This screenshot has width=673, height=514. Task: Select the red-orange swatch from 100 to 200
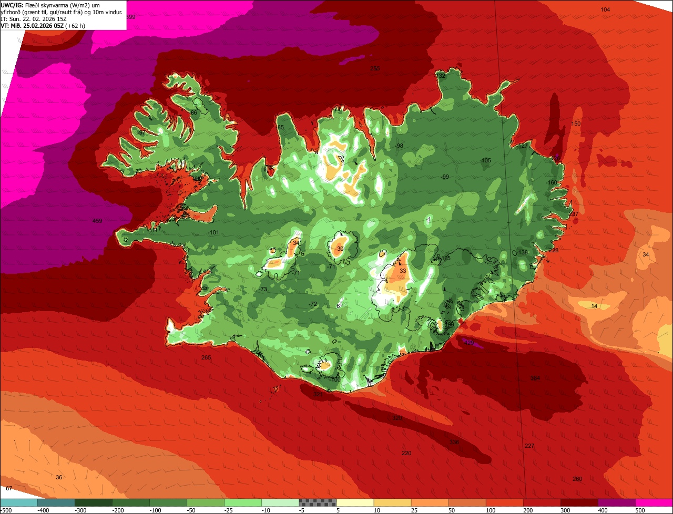point(504,502)
